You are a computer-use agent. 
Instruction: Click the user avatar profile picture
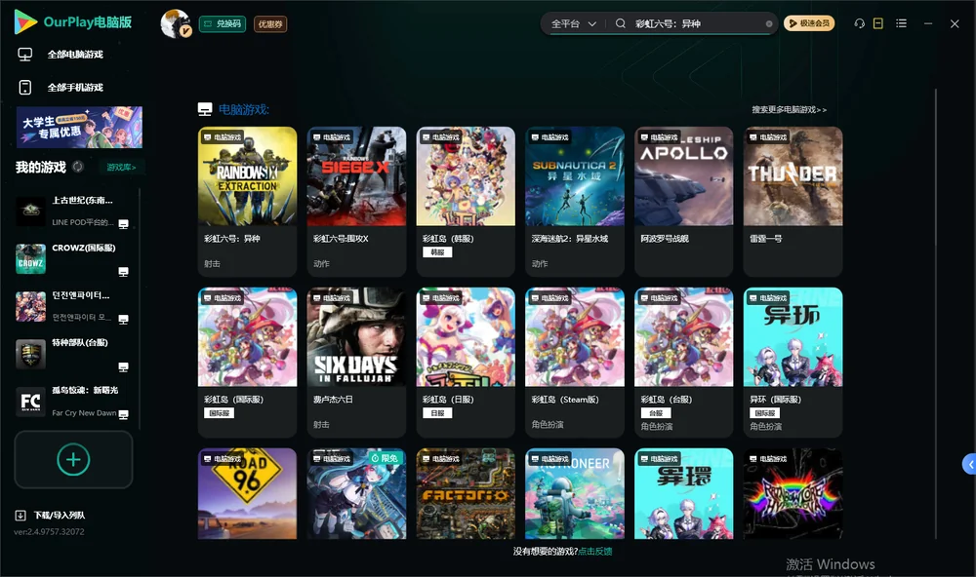[176, 23]
